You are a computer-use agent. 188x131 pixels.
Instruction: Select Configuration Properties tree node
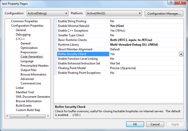coord(27,26)
